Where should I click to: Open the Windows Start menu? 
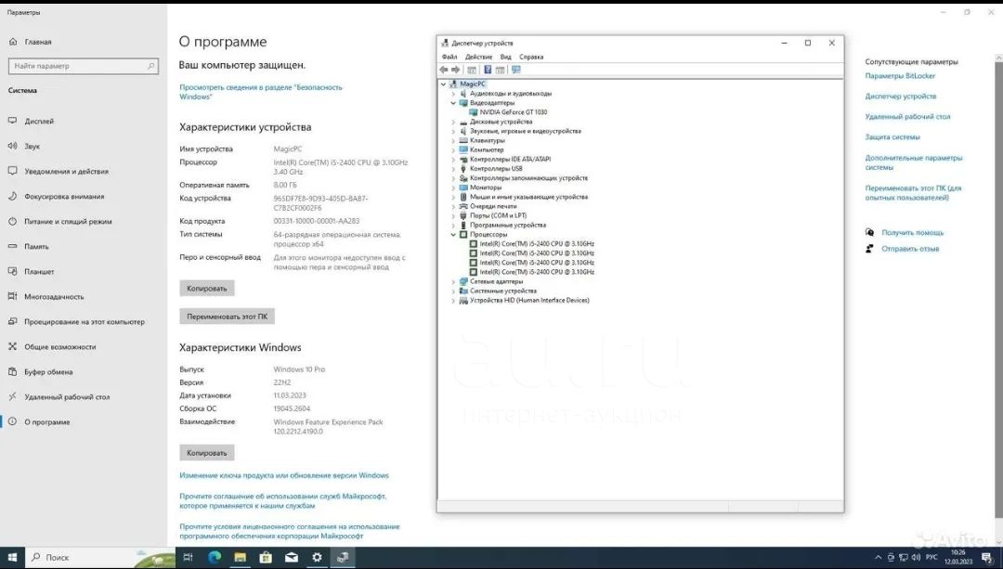coord(11,558)
